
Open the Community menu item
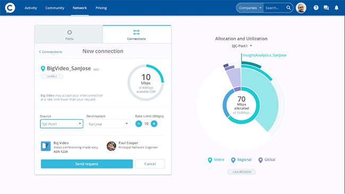55,8
